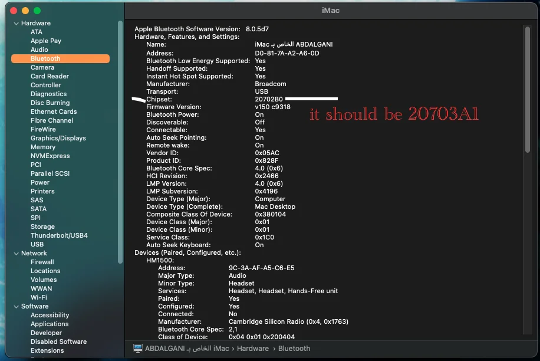Select SAS in the sidebar

pyautogui.click(x=37, y=200)
